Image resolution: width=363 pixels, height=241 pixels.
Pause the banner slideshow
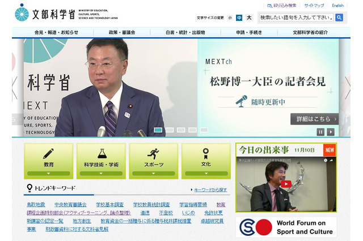(320, 132)
